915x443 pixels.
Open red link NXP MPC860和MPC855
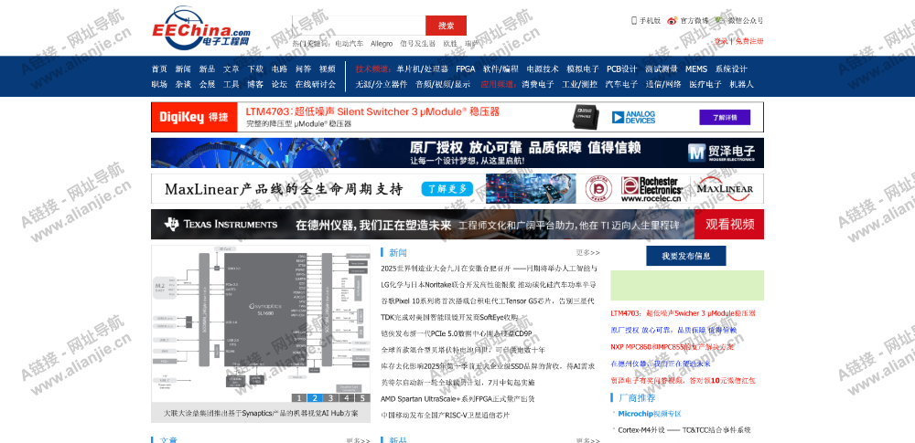(672, 347)
